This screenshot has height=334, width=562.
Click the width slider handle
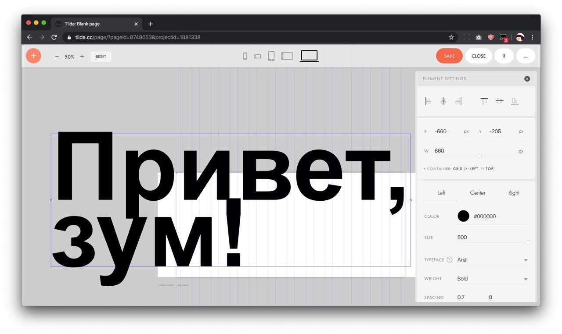(x=479, y=156)
